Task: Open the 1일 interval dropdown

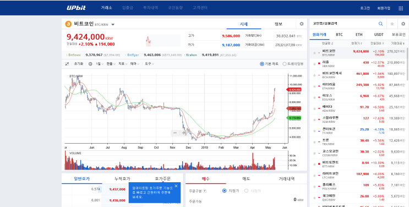Action: [100, 64]
